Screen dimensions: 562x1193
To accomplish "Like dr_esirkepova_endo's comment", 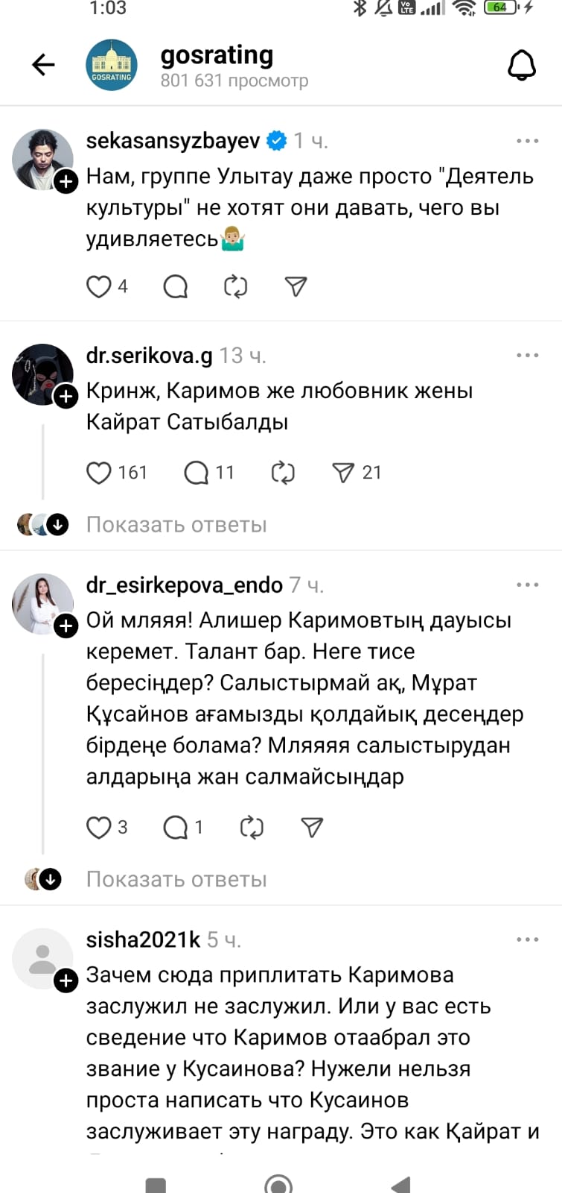I will point(99,827).
